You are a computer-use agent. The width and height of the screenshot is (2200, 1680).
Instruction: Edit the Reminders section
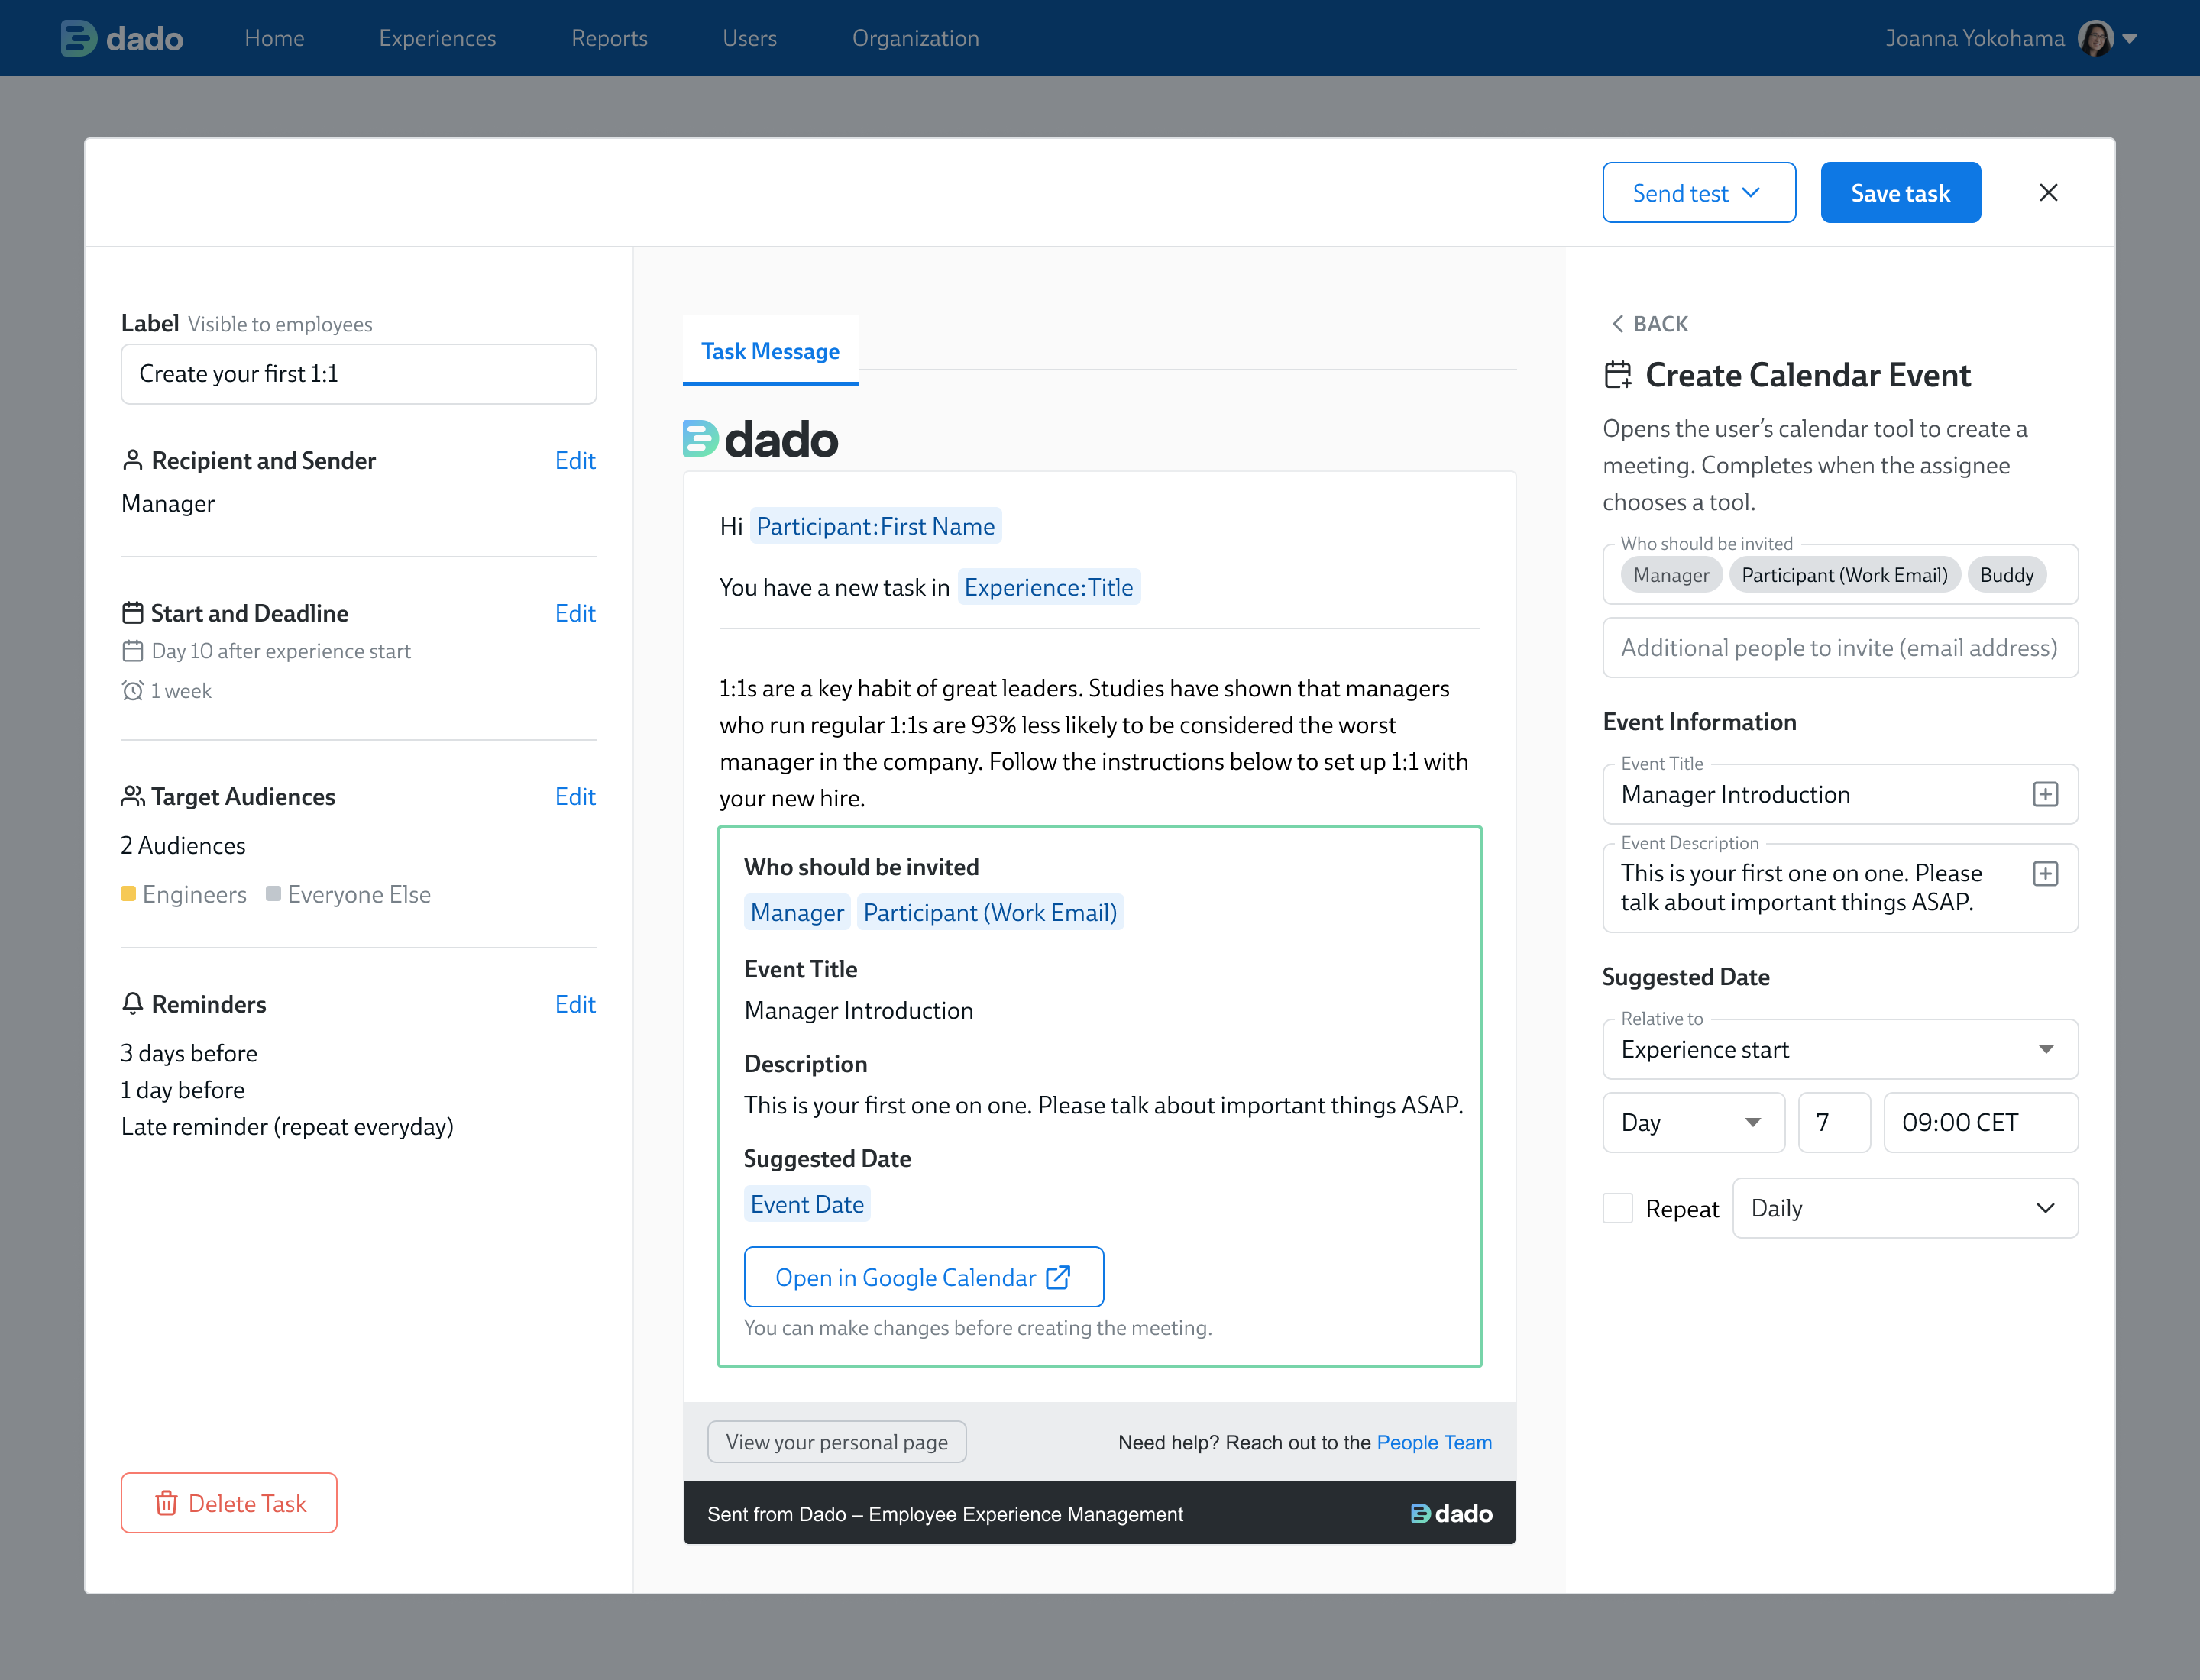[575, 1004]
